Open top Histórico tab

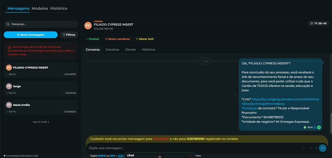click(x=59, y=9)
